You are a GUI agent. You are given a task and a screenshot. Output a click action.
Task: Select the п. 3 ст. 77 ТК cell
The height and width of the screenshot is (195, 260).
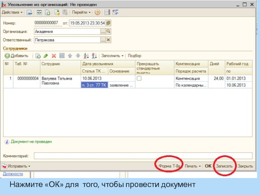tap(94, 85)
